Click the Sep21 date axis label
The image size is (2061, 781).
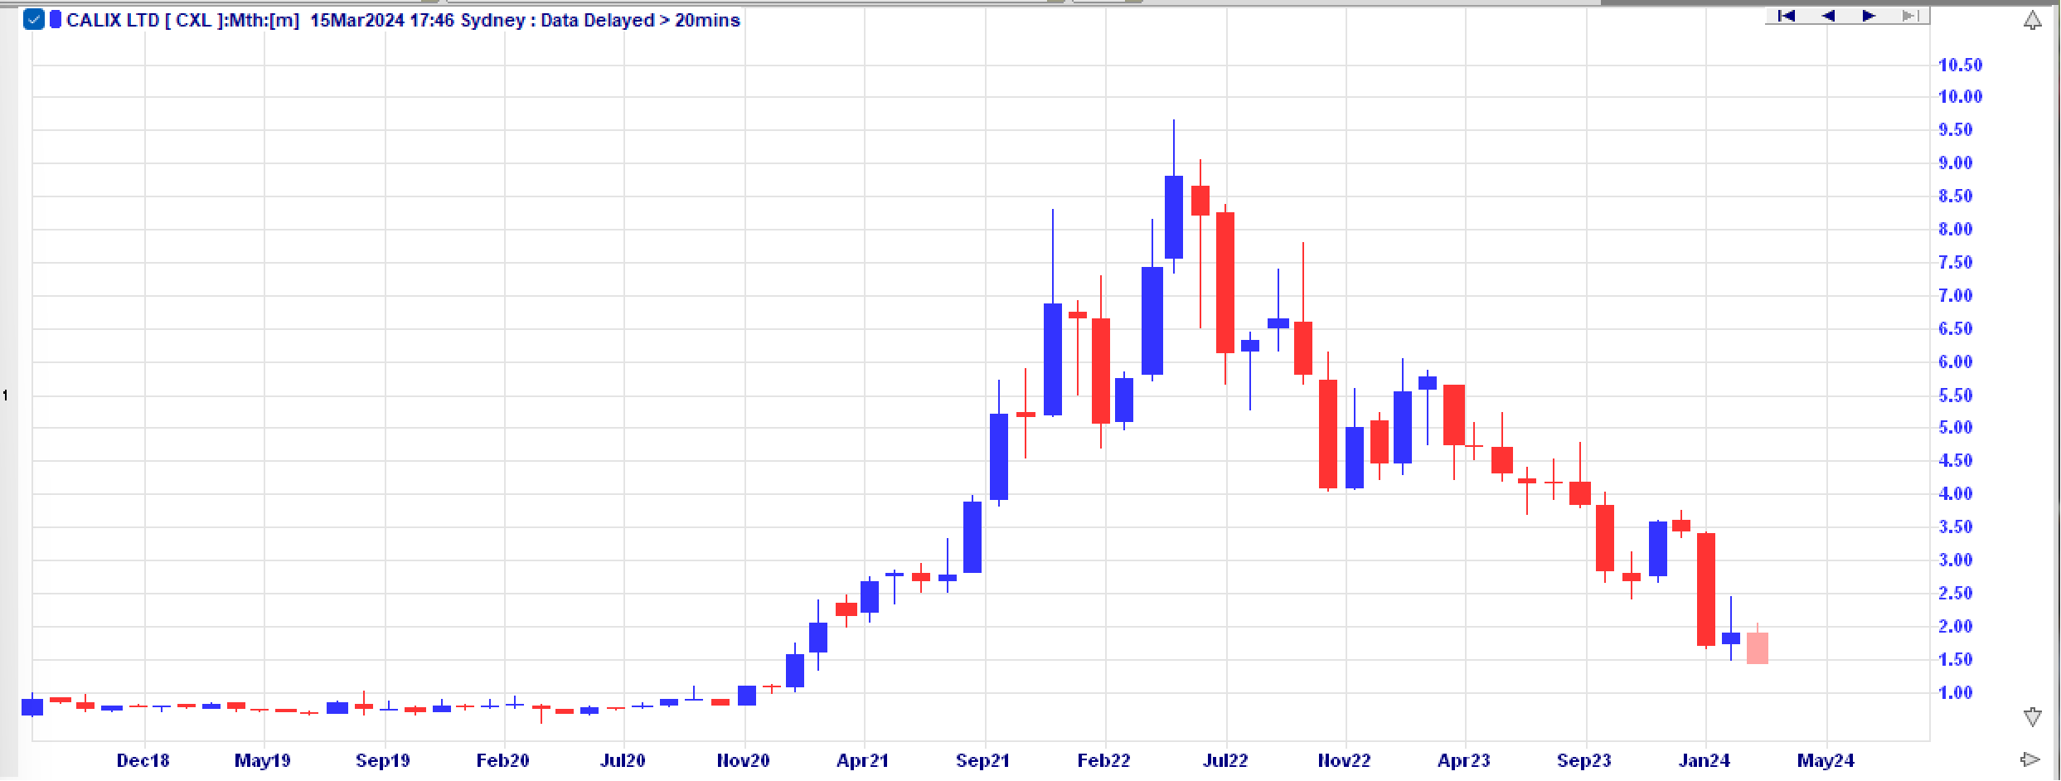982,760
